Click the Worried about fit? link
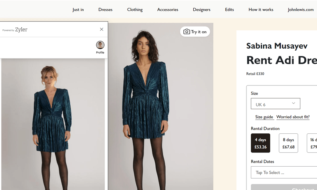 coord(293,117)
